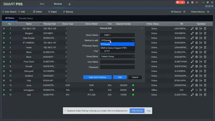Hide the Facebook screen sharing banner
The width and height of the screenshot is (215, 121).
pyautogui.click(x=148, y=111)
